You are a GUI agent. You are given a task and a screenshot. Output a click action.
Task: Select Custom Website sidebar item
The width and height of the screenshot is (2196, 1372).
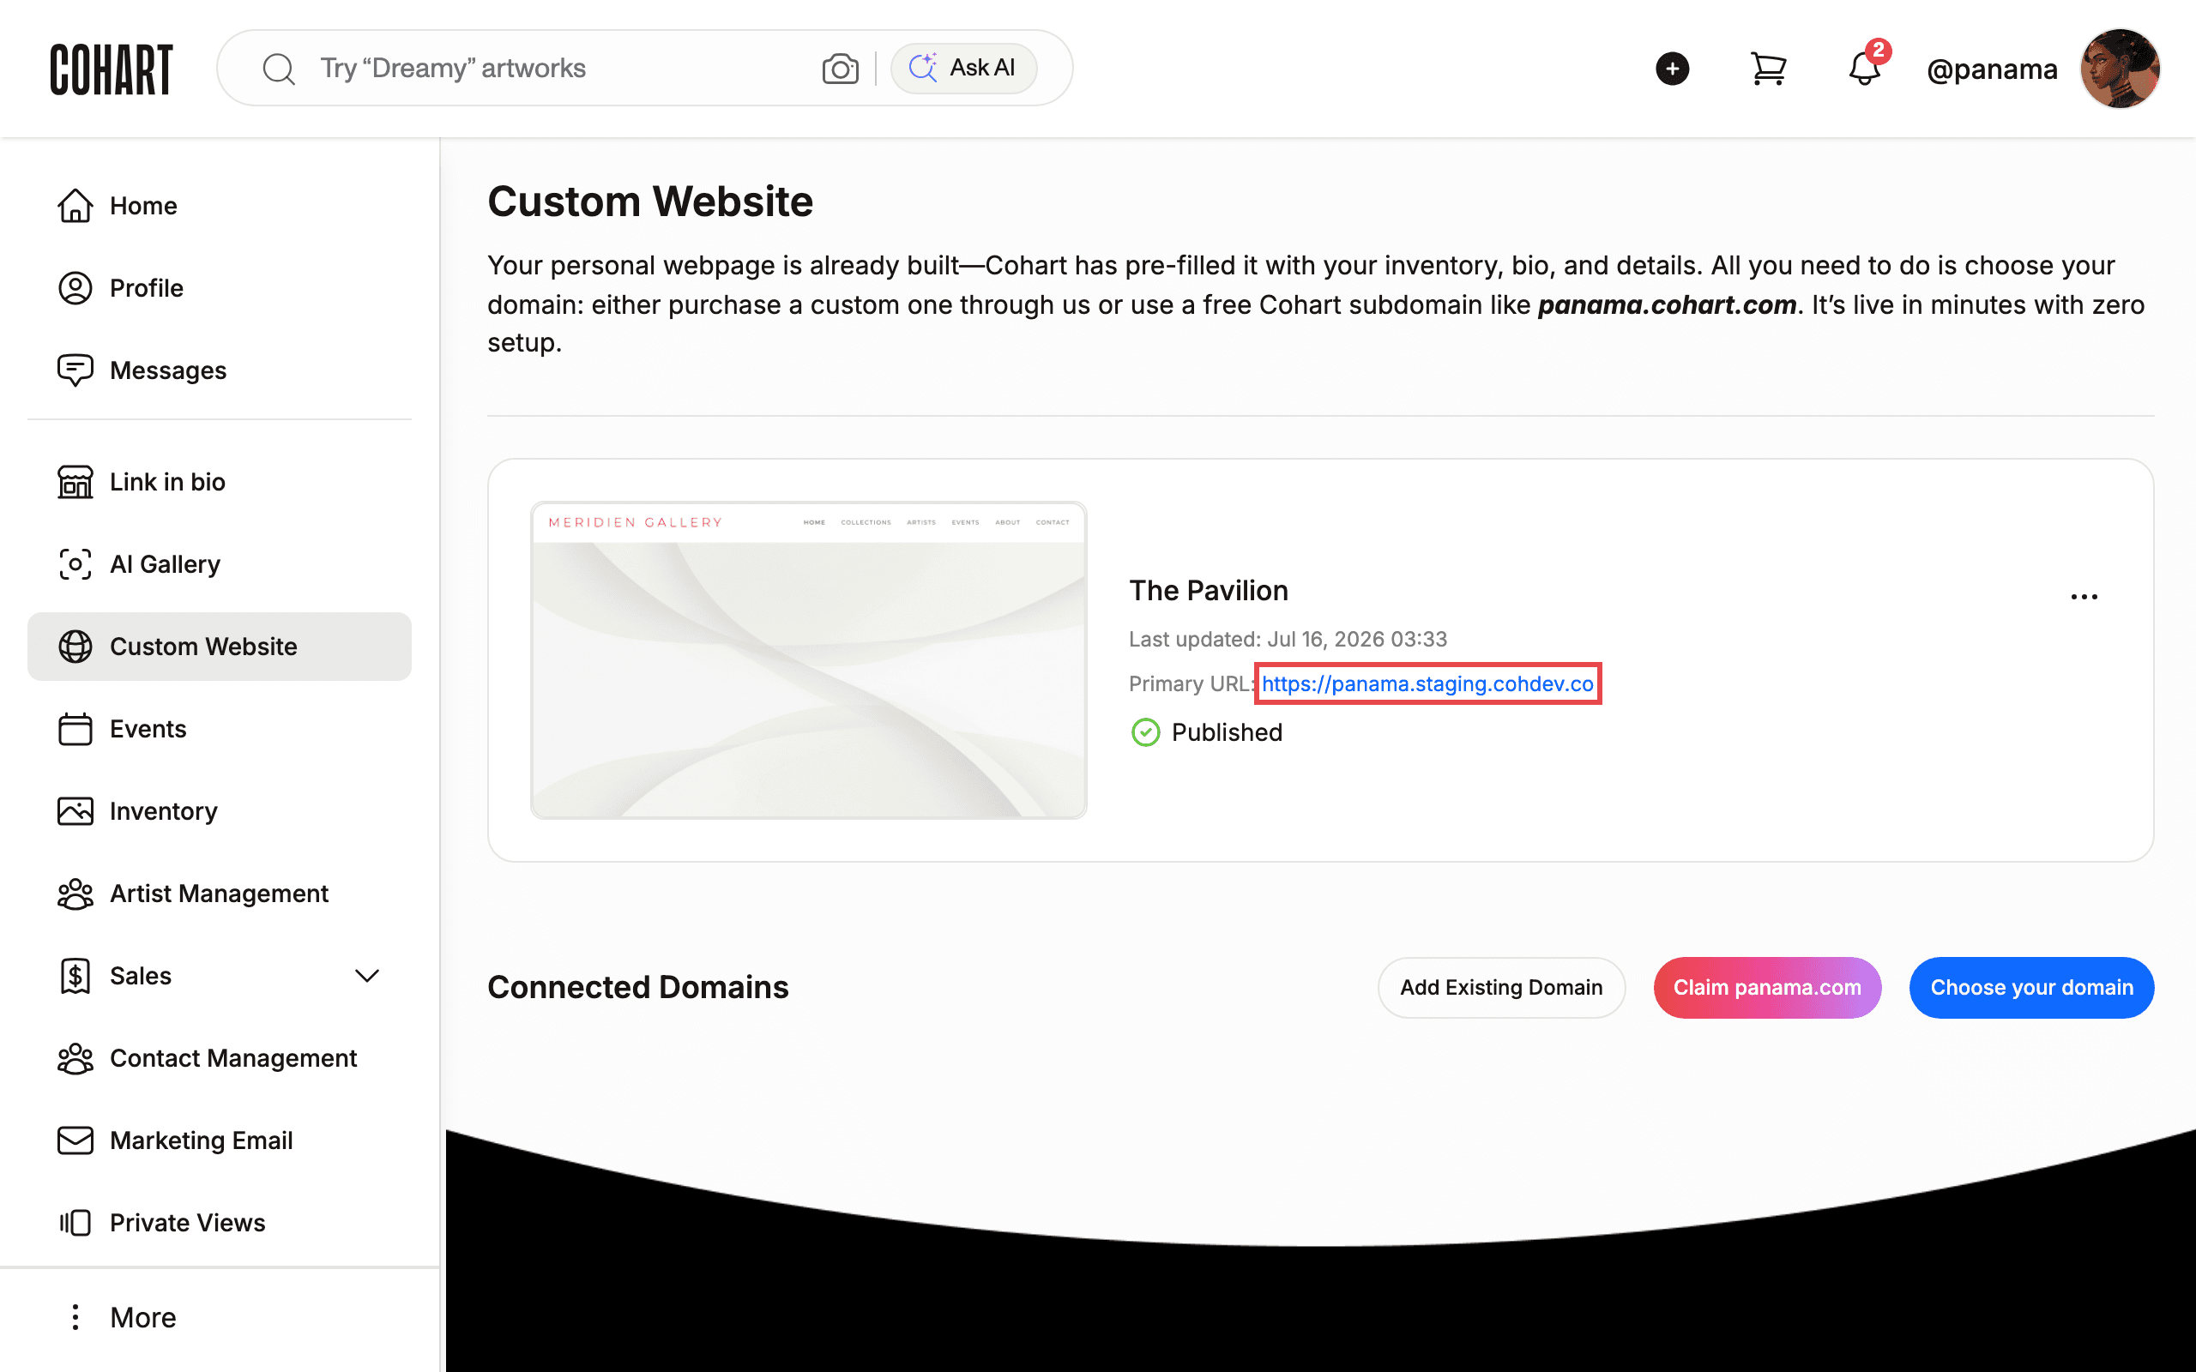220,647
